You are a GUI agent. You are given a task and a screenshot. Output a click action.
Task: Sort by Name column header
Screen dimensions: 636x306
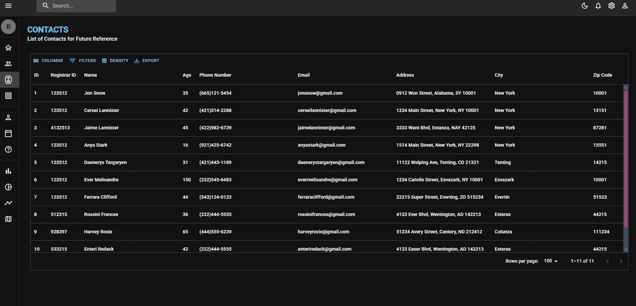(x=91, y=76)
